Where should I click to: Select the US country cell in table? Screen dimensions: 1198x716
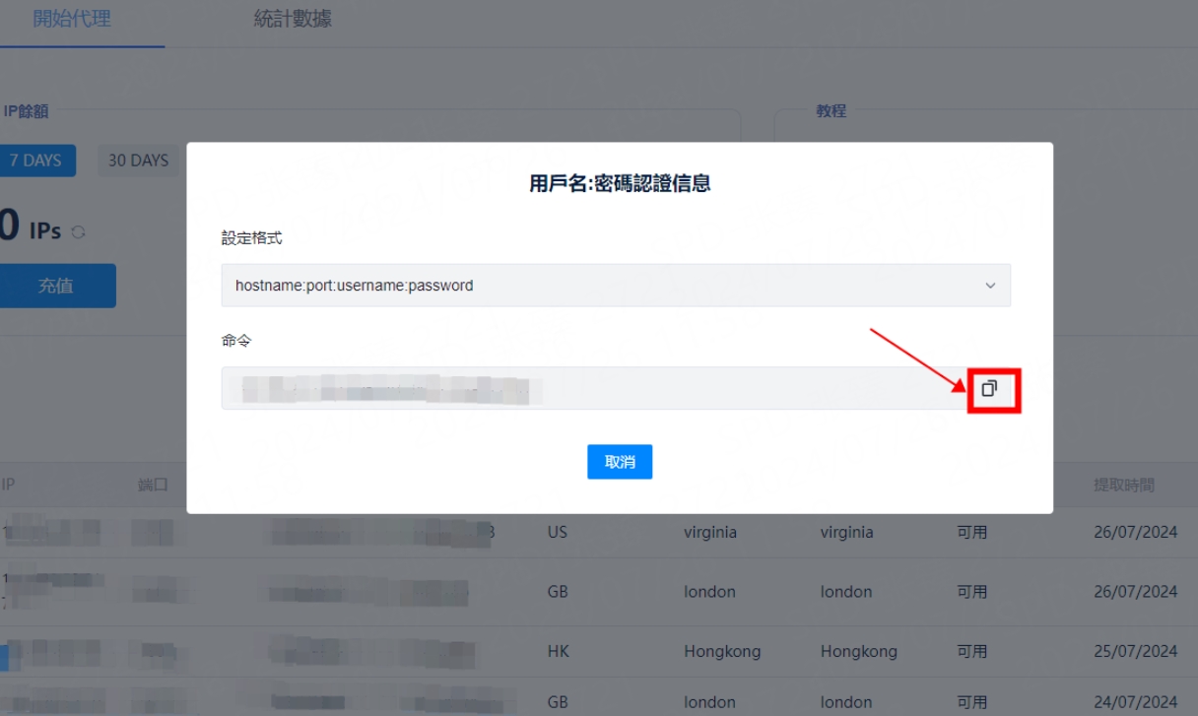point(558,532)
